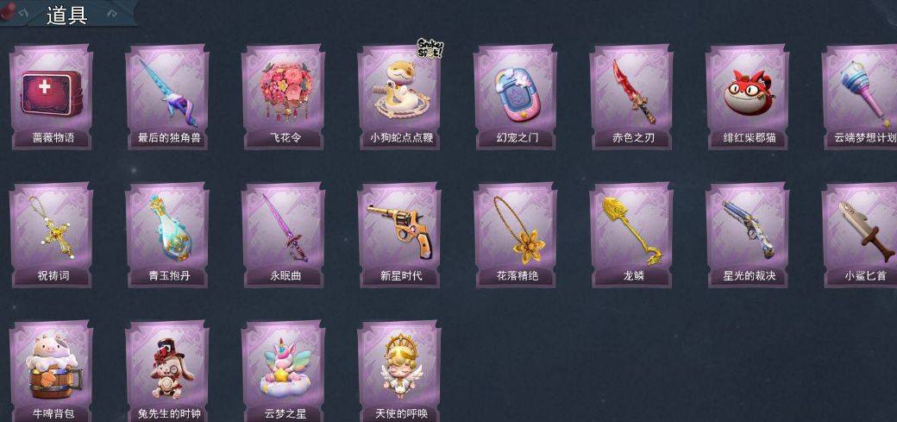
Task: Pick the 小鲨匕首 shark dagger item
Action: [x=860, y=235]
